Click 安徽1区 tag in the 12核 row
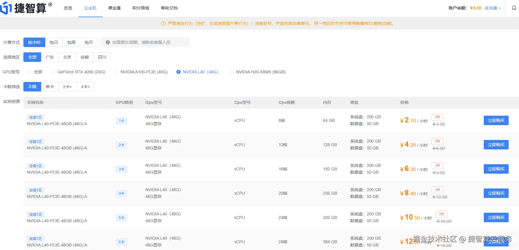This screenshot has width=519, height=250. (x=36, y=142)
